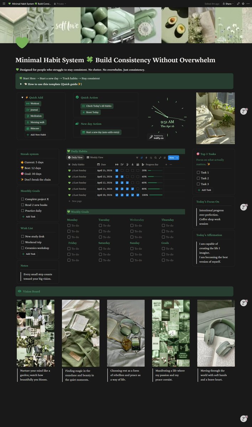Click Add New Habit button
The image size is (252, 427).
[x=36, y=135]
